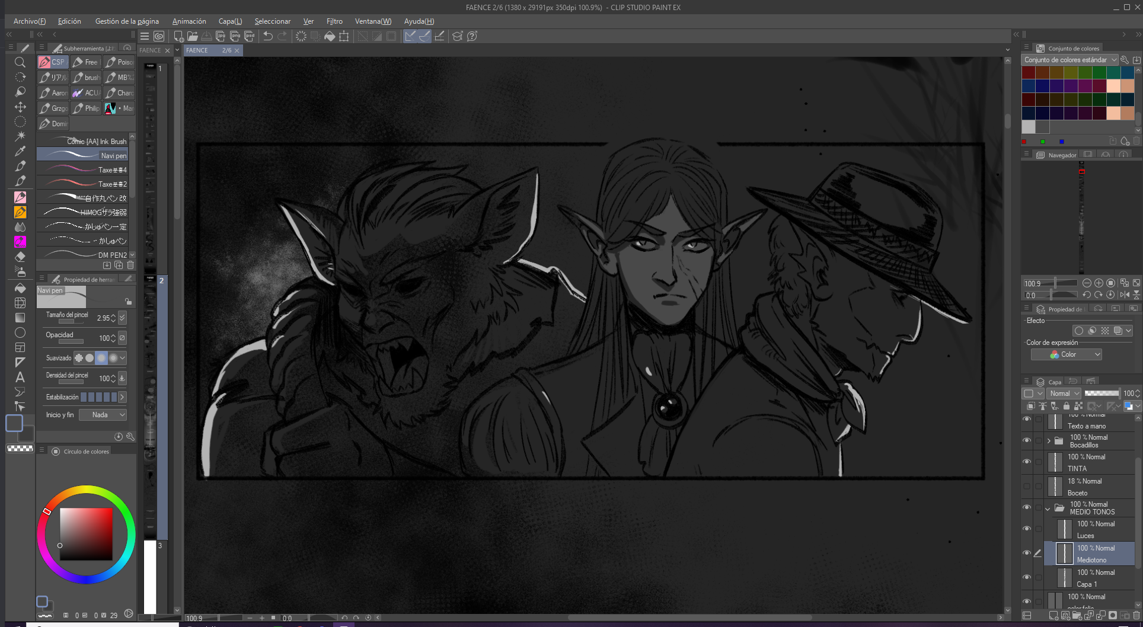This screenshot has height=627, width=1143.
Task: Open the Conjunto de colores estándar dropdown
Action: click(x=1070, y=60)
